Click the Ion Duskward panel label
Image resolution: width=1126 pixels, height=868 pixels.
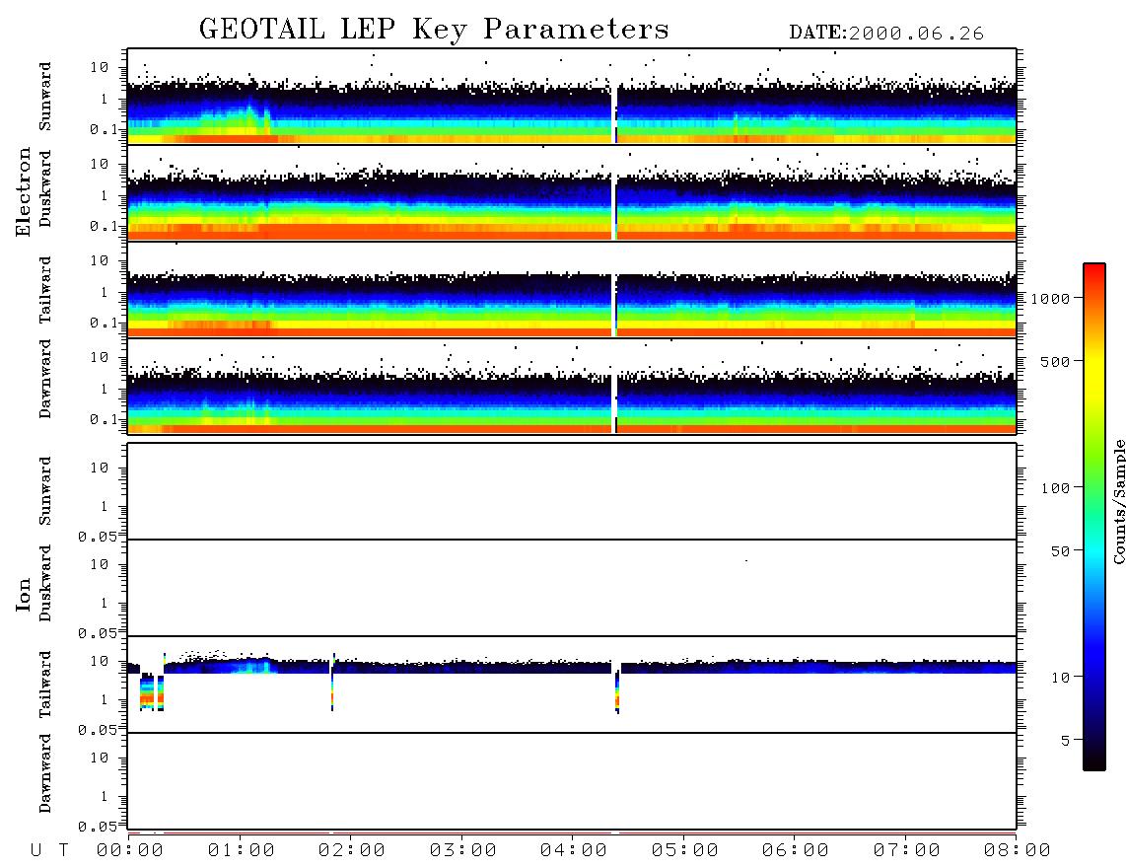[45, 583]
